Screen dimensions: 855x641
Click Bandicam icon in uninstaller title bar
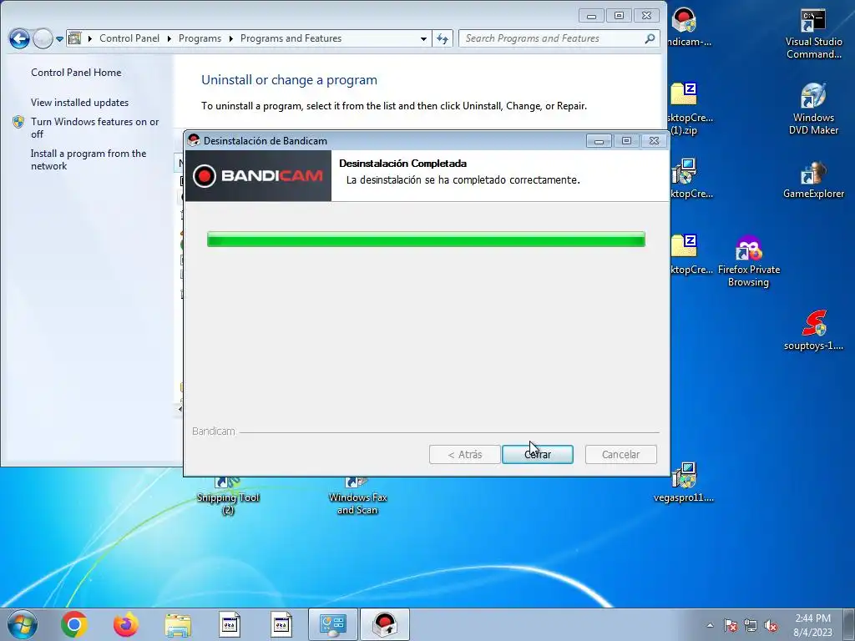click(x=194, y=140)
